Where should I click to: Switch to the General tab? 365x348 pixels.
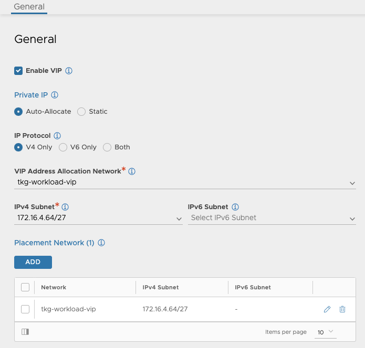pos(29,7)
